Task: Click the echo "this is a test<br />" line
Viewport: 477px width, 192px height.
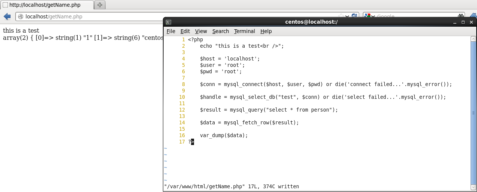Action: click(x=242, y=46)
